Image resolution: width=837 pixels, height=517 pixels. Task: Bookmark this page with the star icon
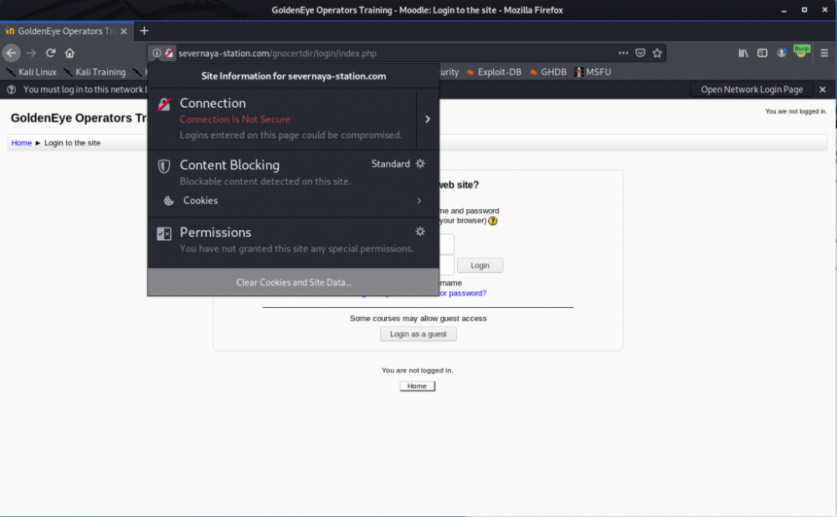pos(658,52)
